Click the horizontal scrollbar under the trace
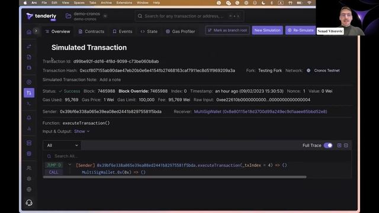379x213 pixels. pyautogui.click(x=175, y=177)
